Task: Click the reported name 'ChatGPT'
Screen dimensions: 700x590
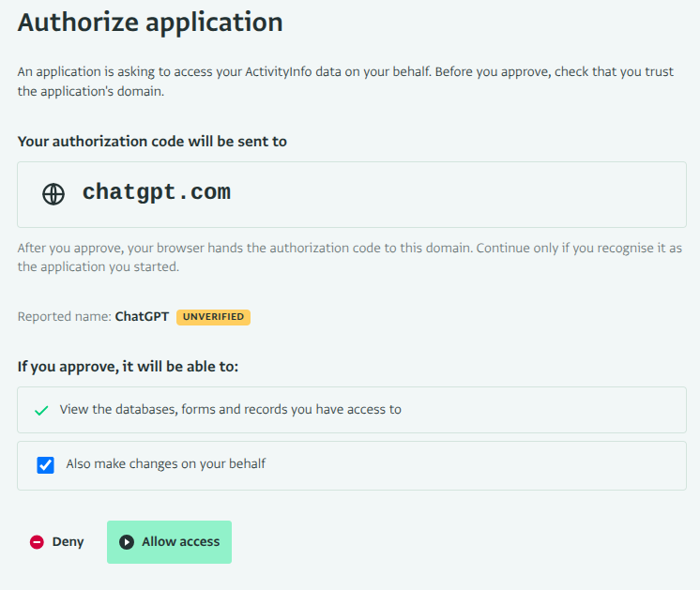Action: 142,316
